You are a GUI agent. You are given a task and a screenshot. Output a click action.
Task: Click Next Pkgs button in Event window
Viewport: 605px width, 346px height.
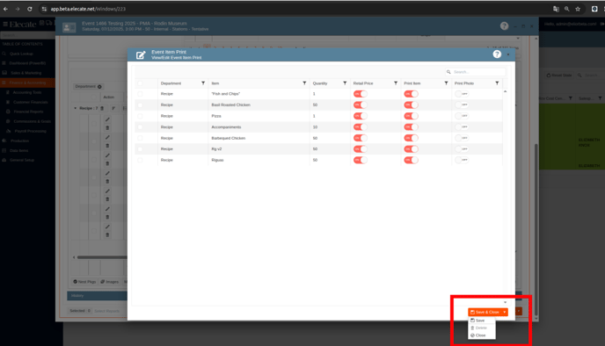coord(84,282)
